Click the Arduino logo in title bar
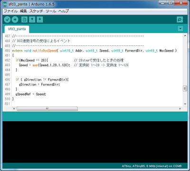190x171 pixels. click(5, 4)
